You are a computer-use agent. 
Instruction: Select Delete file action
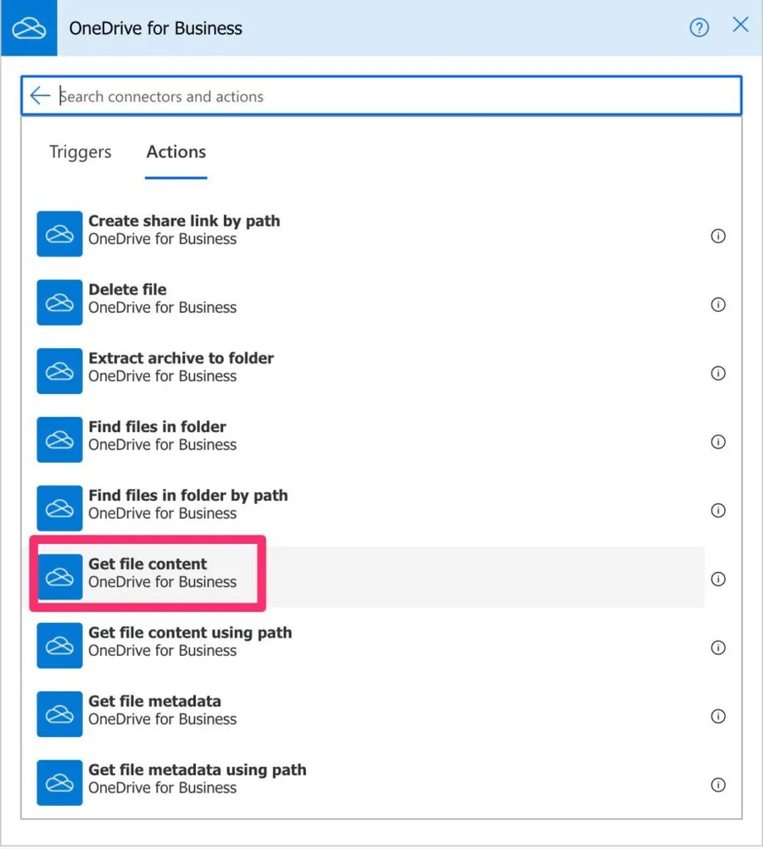tap(127, 298)
